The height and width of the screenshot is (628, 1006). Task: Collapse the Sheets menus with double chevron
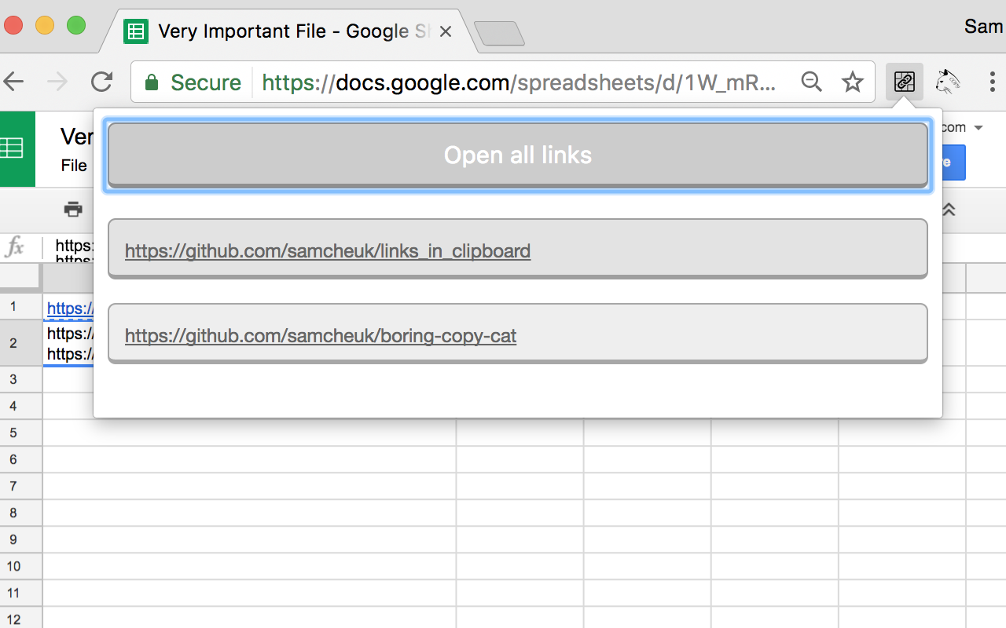point(949,210)
